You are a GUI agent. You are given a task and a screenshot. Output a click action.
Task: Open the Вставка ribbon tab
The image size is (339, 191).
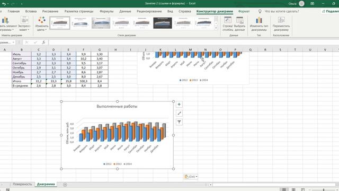click(x=31, y=11)
